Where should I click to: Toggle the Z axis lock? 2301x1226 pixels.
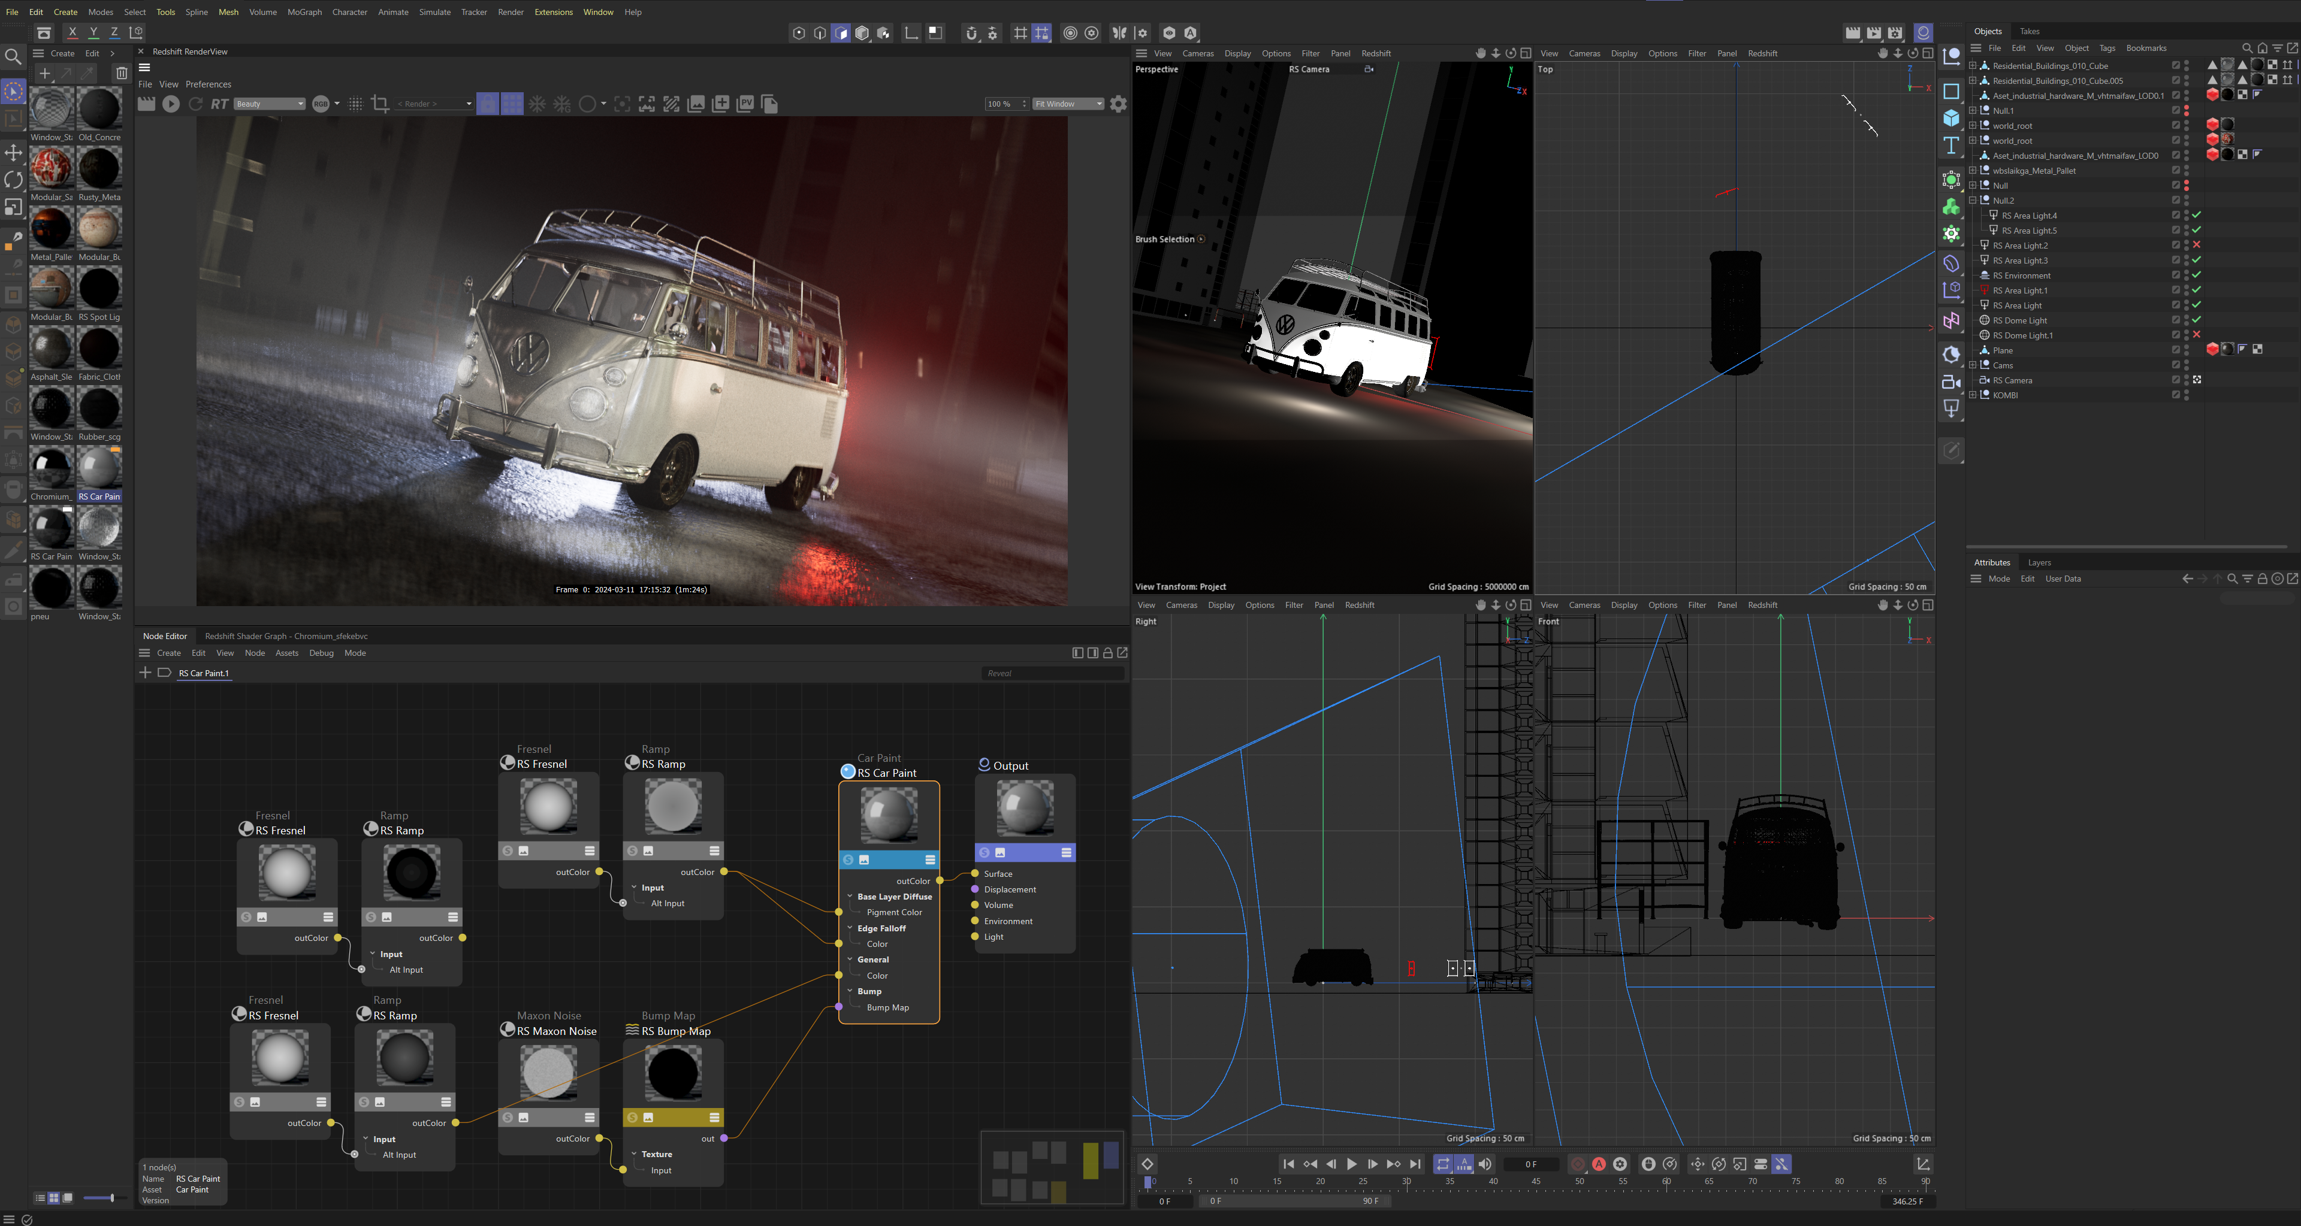(x=114, y=33)
